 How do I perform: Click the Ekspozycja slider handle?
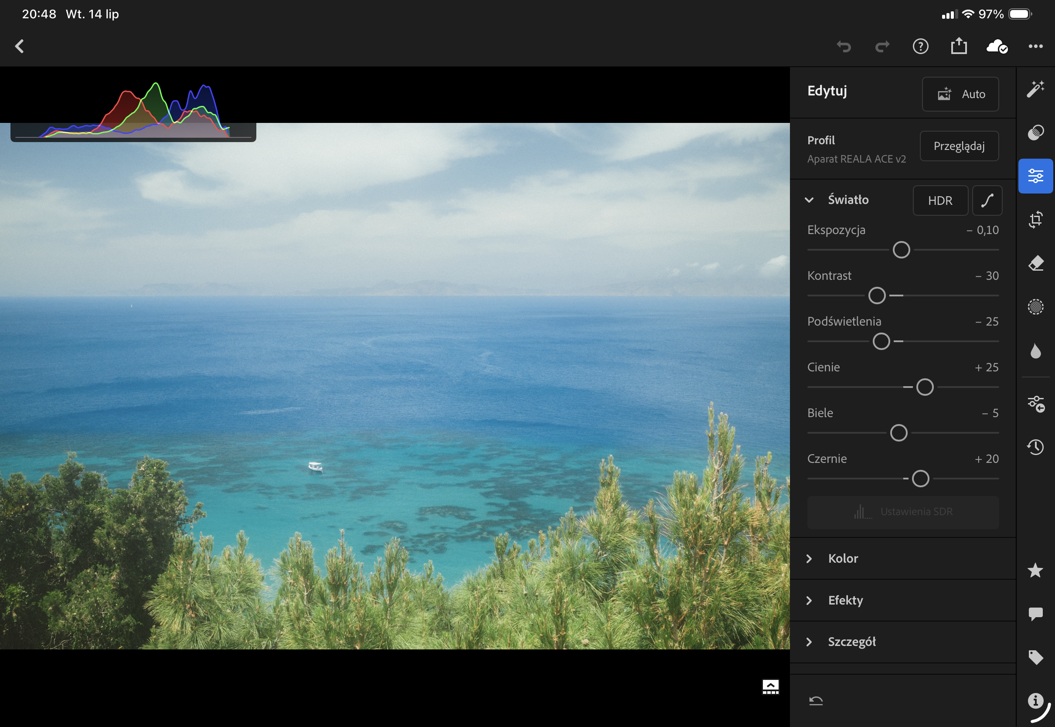point(901,250)
